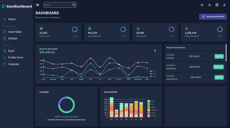Click the donut legend swatch
Image resolution: width=230 pixels, height=128 pixels.
click(x=149, y=101)
